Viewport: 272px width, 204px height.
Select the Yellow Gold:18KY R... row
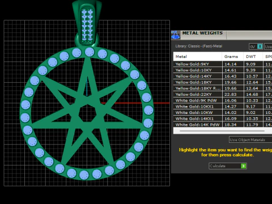point(223,88)
